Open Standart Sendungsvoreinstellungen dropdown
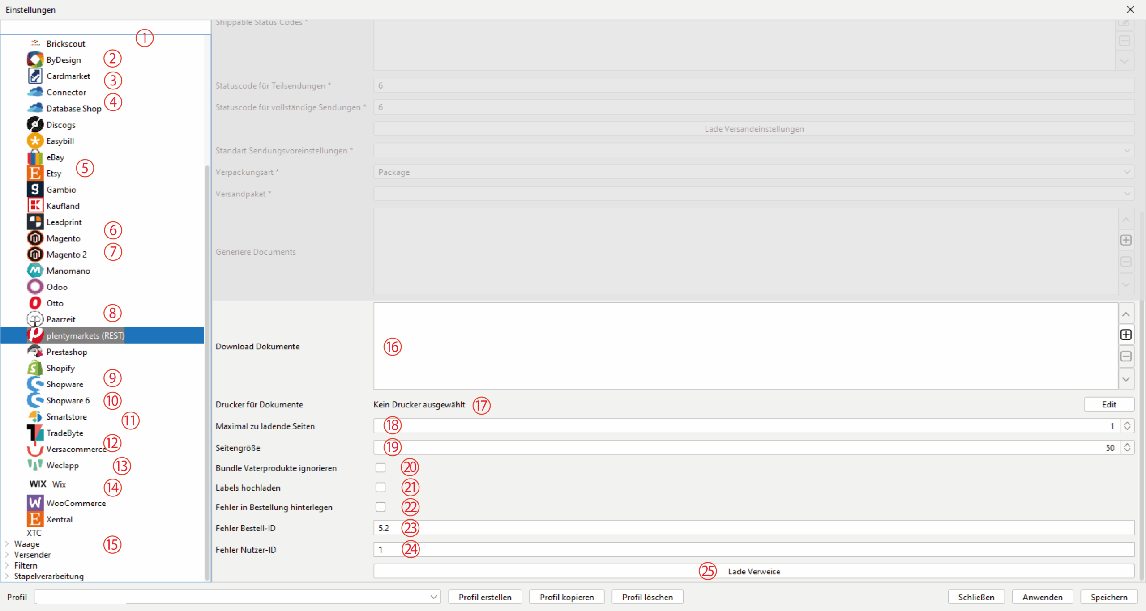The image size is (1146, 611). point(754,150)
